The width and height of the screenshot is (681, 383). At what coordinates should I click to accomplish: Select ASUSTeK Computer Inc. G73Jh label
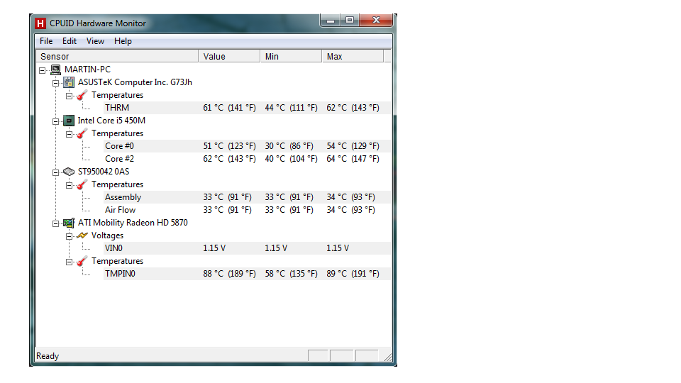click(x=135, y=82)
